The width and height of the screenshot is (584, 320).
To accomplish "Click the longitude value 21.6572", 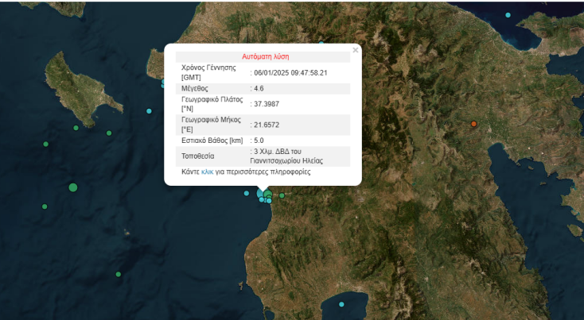I will point(267,125).
